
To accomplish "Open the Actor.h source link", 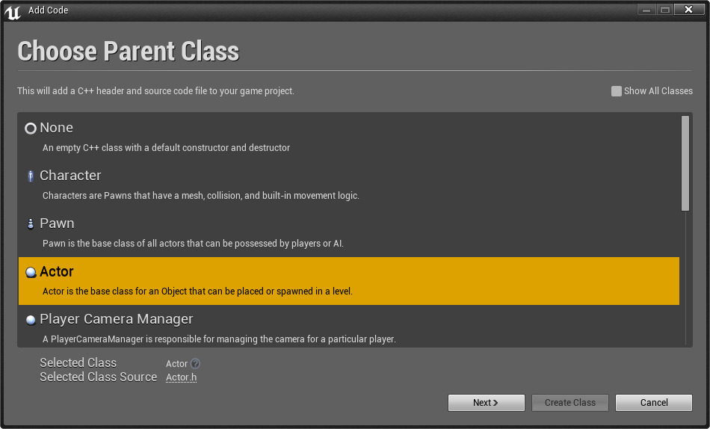I will [182, 377].
